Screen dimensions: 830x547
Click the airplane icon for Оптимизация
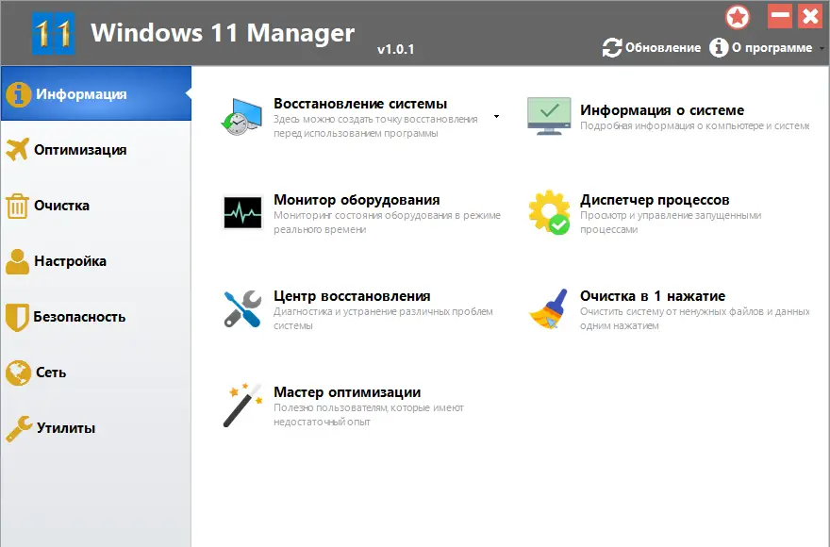click(18, 150)
